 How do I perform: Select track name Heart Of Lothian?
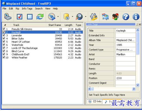21,42
